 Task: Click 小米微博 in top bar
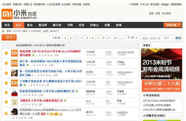[134, 4]
